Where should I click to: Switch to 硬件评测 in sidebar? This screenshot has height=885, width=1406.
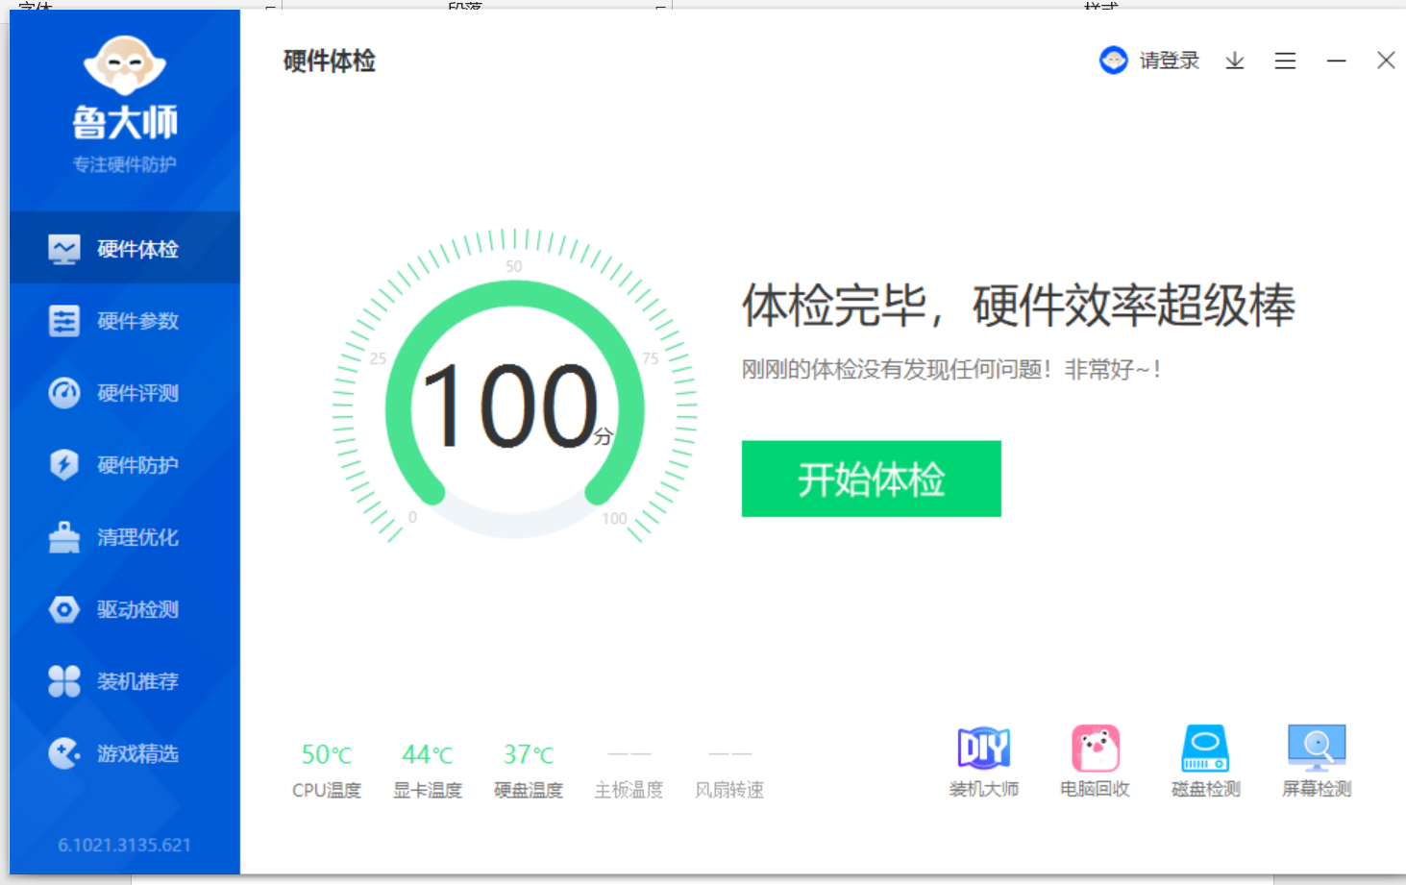pyautogui.click(x=125, y=393)
